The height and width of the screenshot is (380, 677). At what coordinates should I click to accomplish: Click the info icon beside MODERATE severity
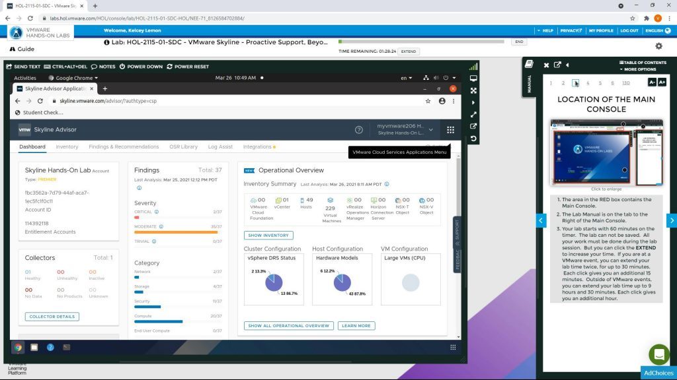[161, 227]
